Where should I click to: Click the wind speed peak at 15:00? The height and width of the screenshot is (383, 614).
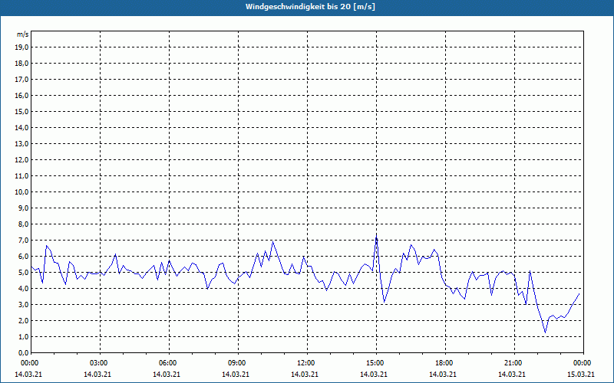click(376, 236)
